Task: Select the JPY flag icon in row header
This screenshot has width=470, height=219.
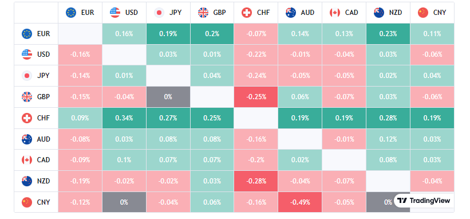Action: click(x=27, y=76)
